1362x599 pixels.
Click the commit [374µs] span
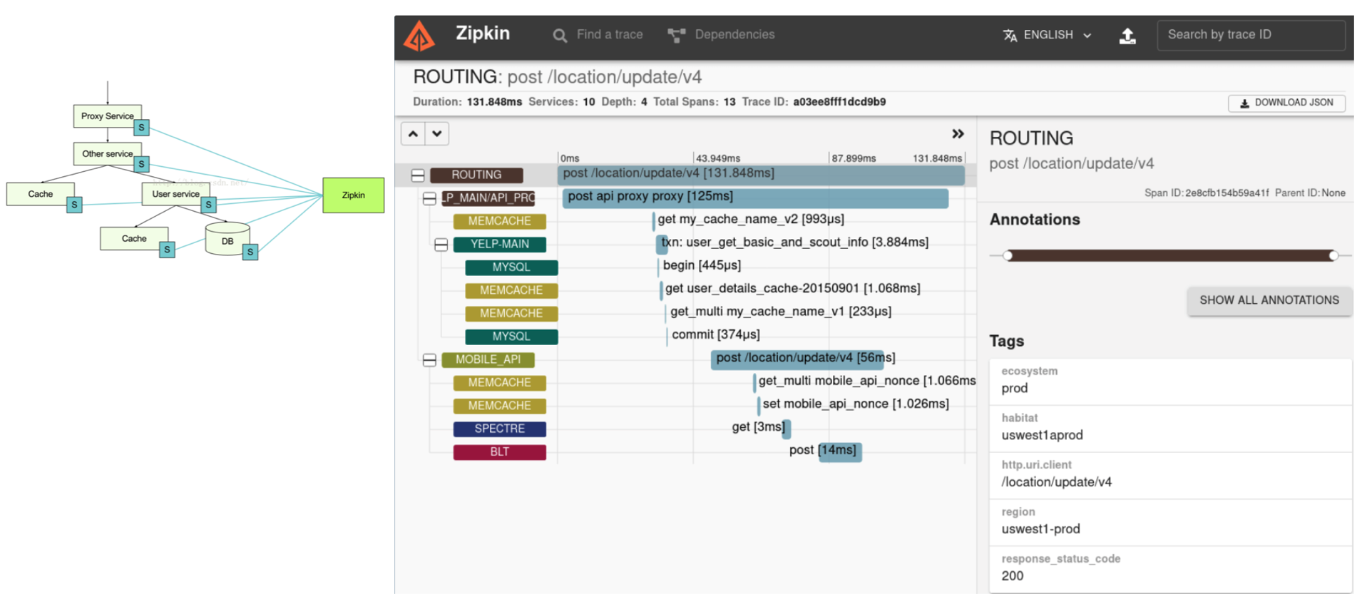[715, 335]
